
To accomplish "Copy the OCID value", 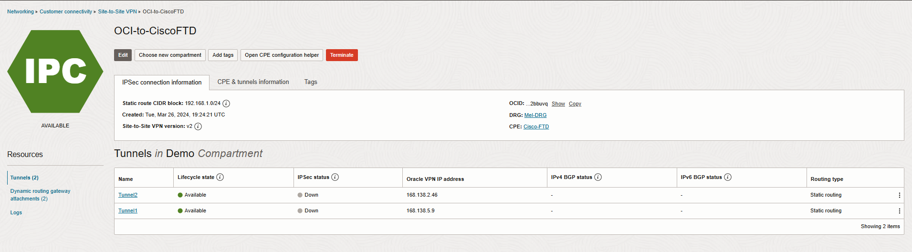I will [x=575, y=104].
